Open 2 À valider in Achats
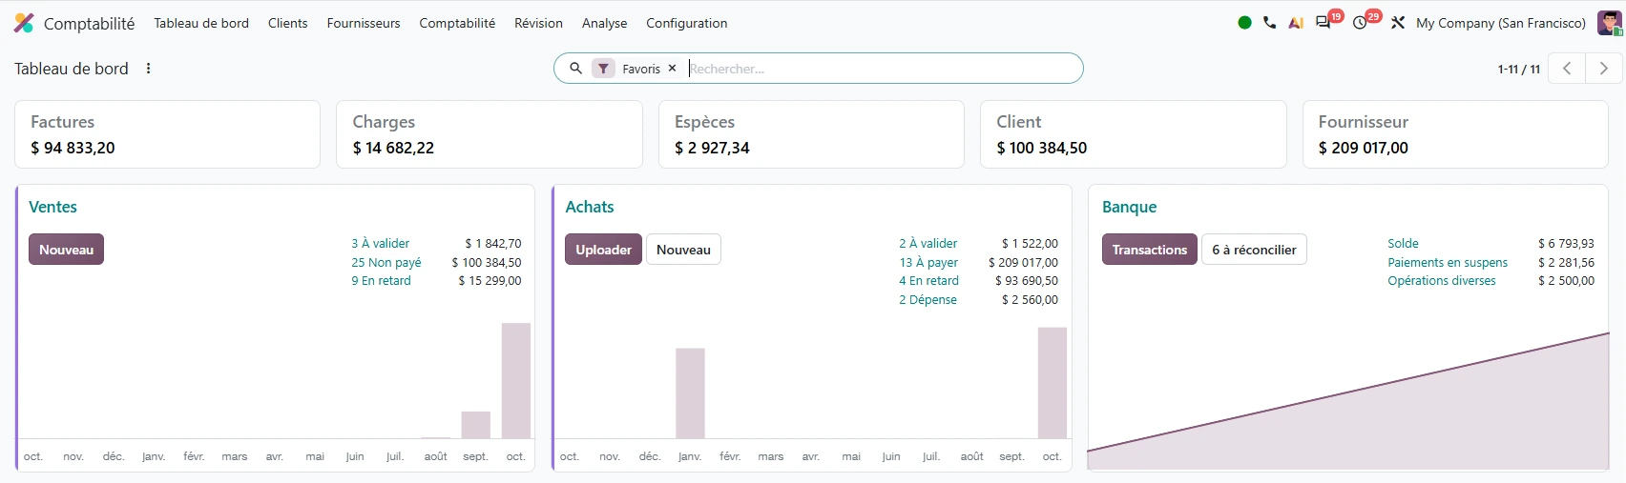Viewport: 1626px width, 483px height. (x=928, y=244)
